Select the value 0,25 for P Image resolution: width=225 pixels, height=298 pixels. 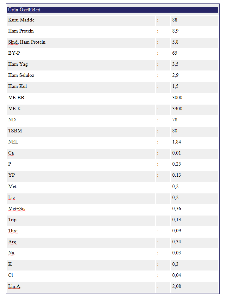(177, 164)
